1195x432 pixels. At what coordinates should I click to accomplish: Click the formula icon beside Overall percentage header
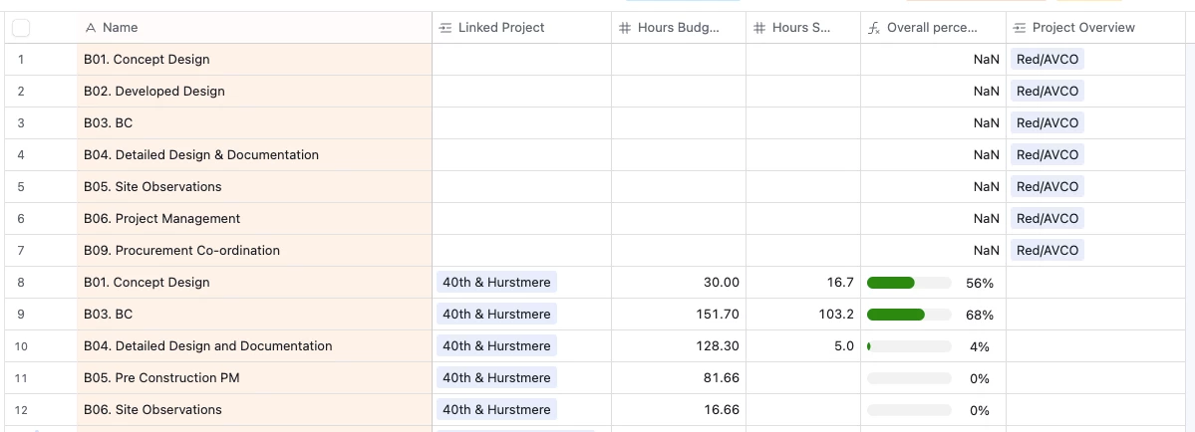(x=874, y=28)
